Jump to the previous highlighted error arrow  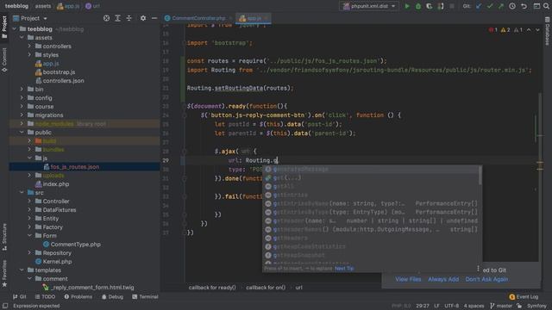point(529,30)
